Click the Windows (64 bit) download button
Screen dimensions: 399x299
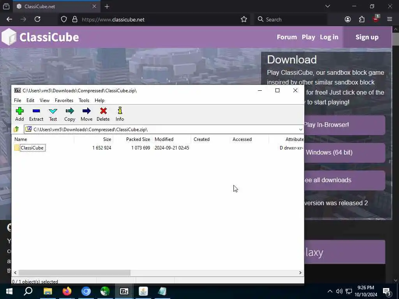click(x=344, y=153)
